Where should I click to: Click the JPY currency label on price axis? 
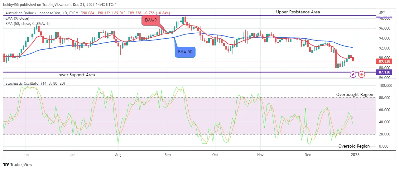(382, 13)
